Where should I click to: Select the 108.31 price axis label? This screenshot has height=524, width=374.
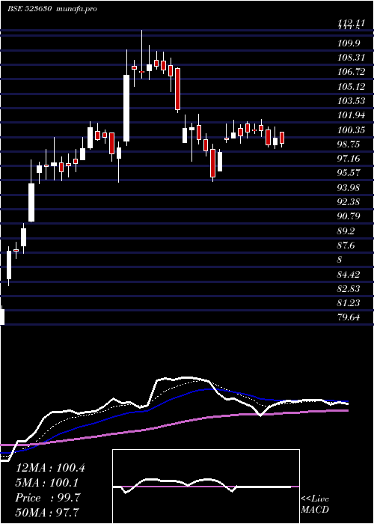pos(351,58)
